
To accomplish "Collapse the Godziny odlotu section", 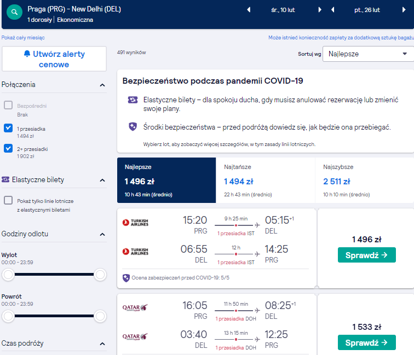I will tap(102, 234).
